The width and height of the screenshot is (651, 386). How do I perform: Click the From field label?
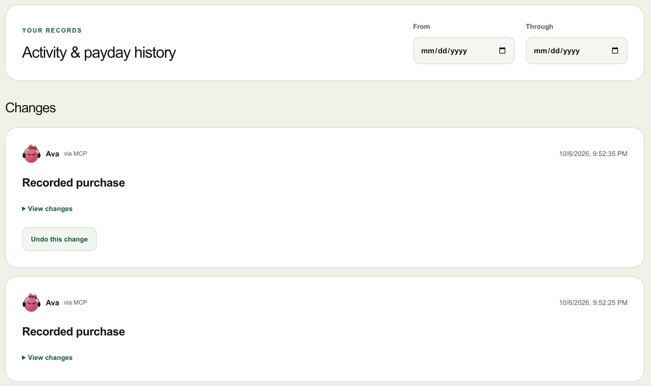(x=421, y=26)
